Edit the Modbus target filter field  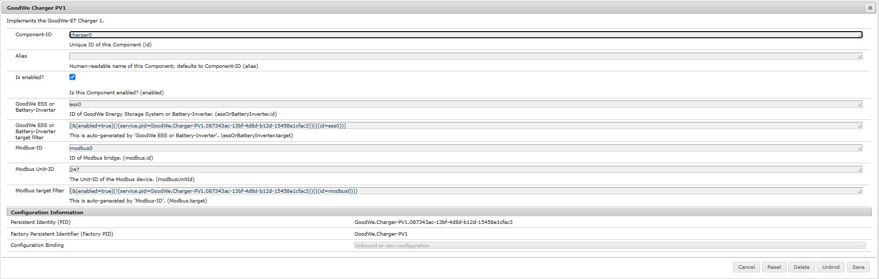[466, 191]
